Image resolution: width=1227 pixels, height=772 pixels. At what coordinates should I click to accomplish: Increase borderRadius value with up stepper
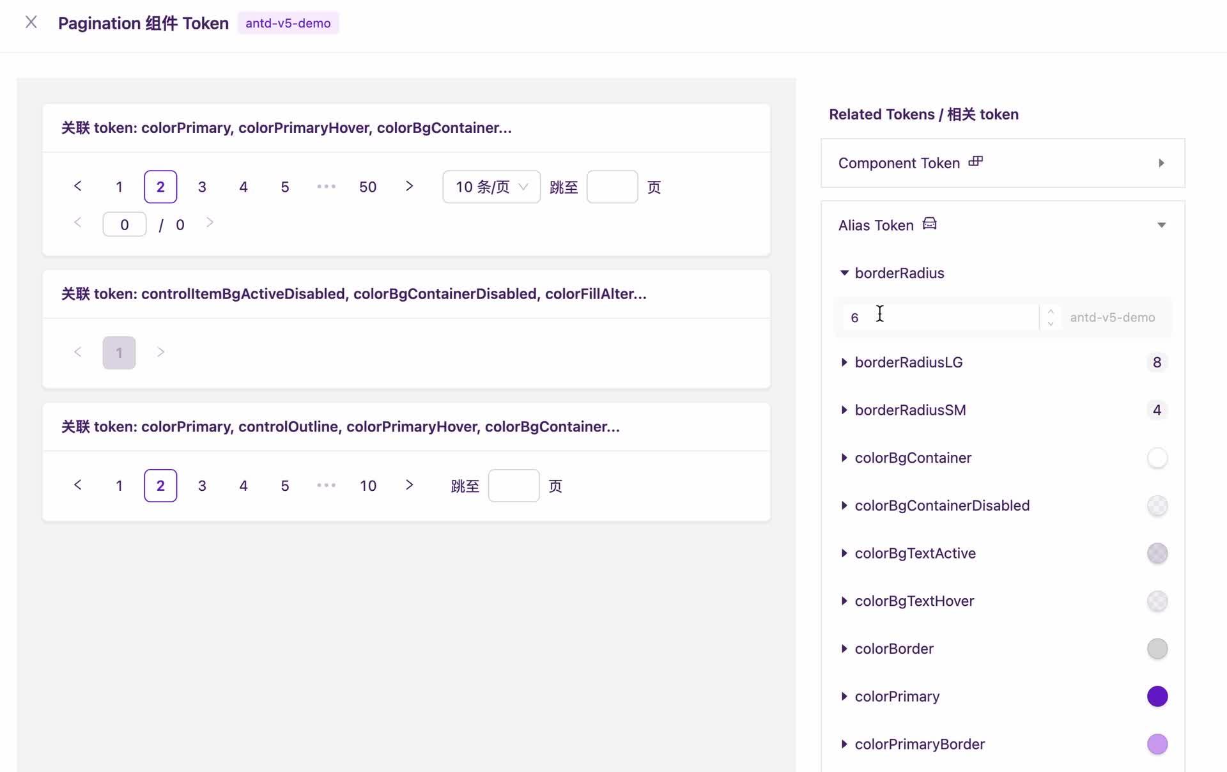pos(1050,311)
